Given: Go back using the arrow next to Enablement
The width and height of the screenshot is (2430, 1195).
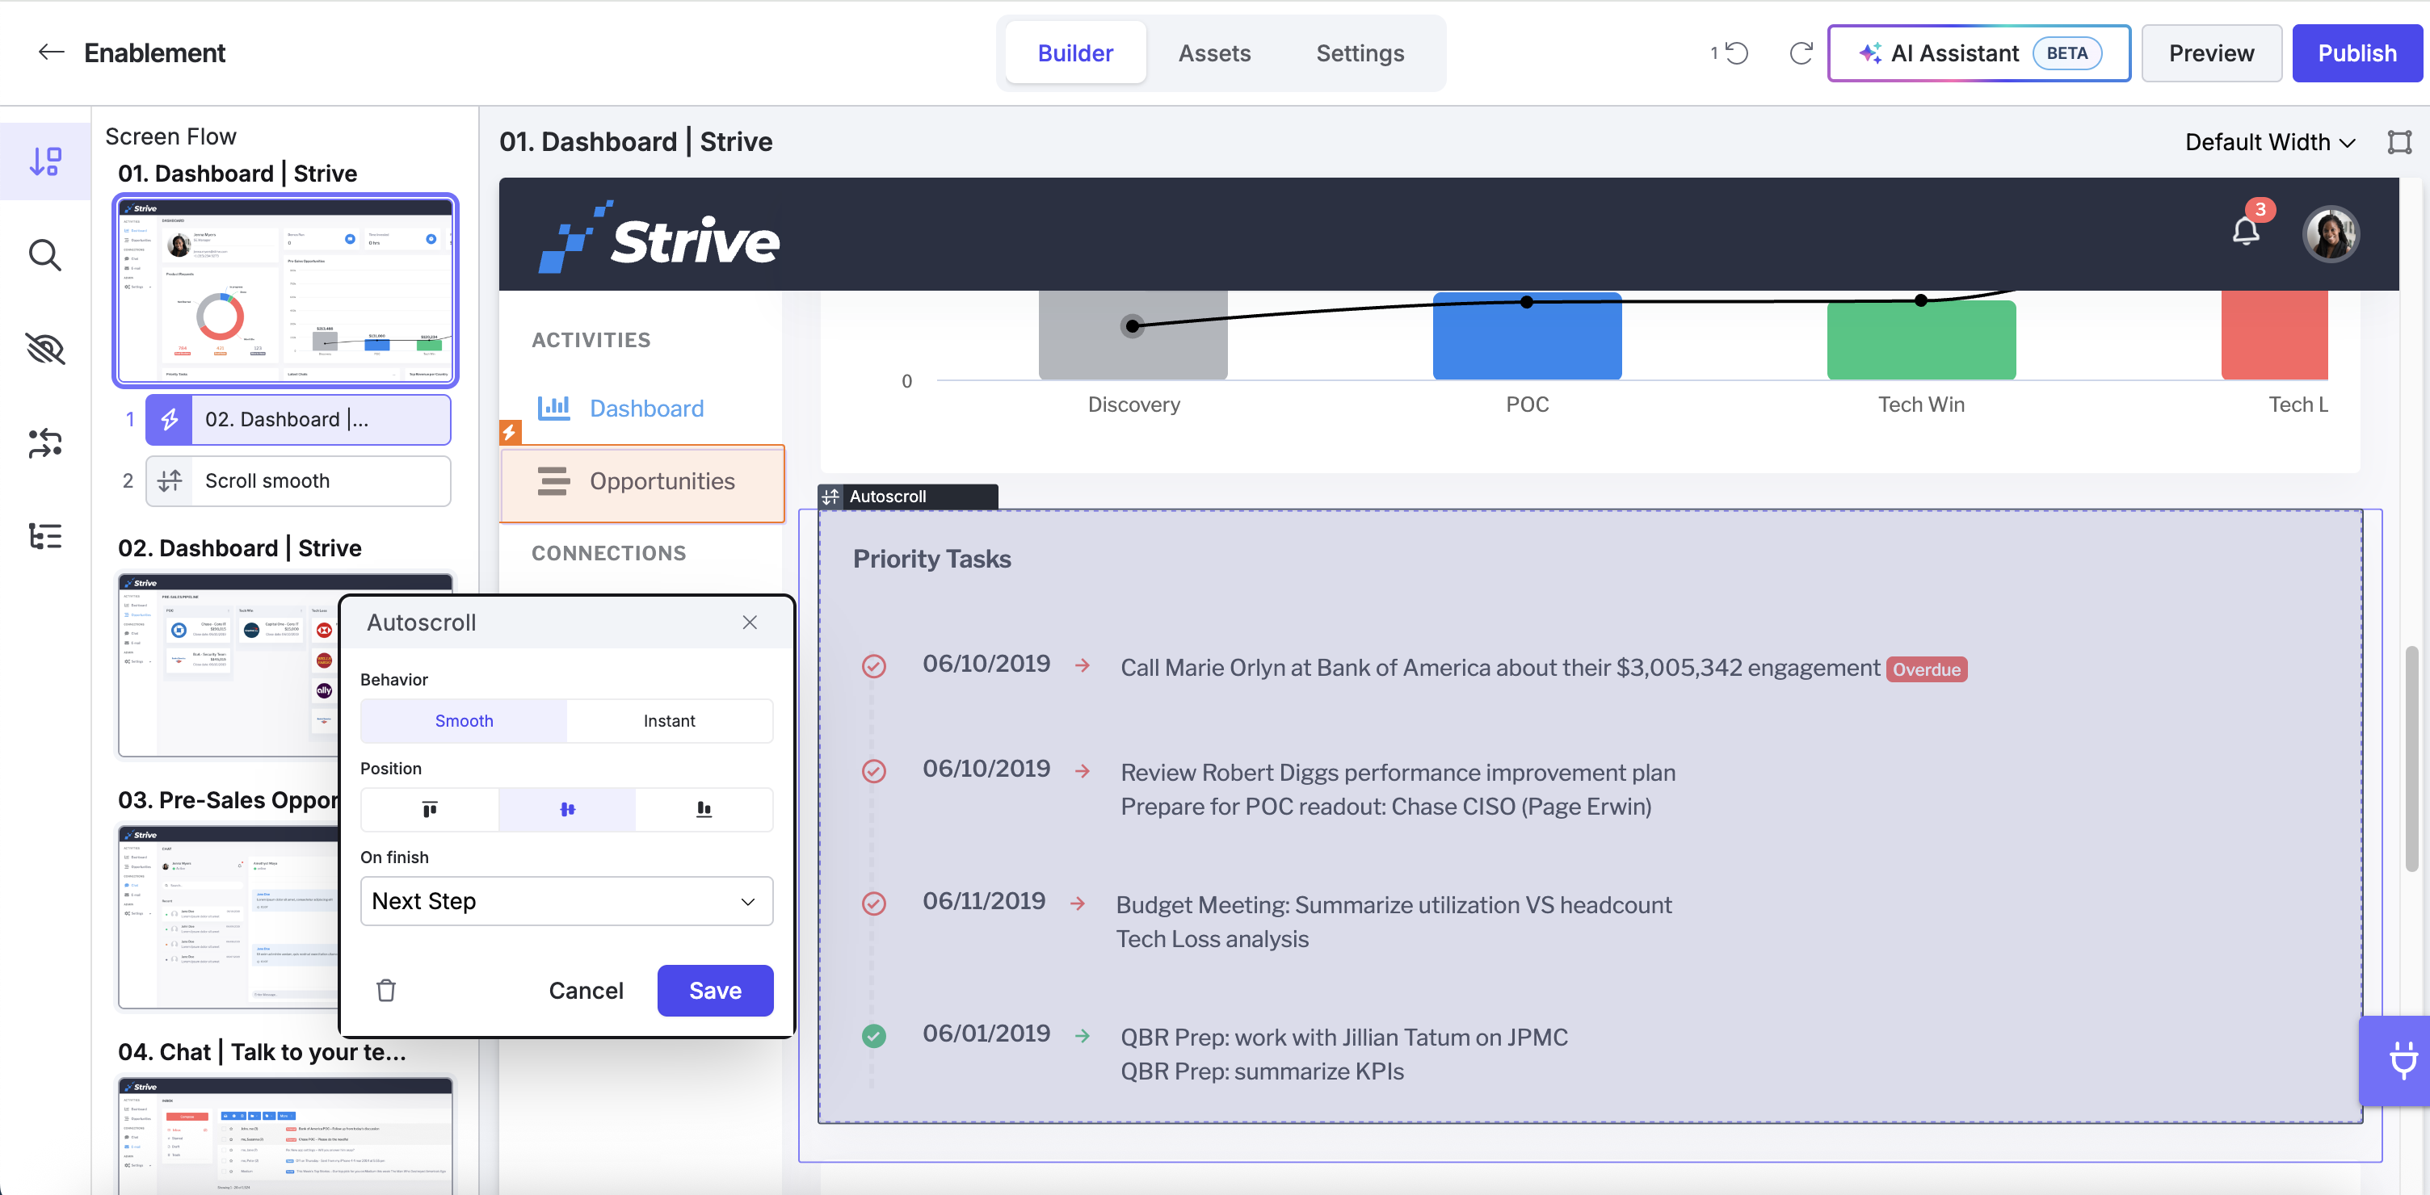Looking at the screenshot, I should pos(51,52).
